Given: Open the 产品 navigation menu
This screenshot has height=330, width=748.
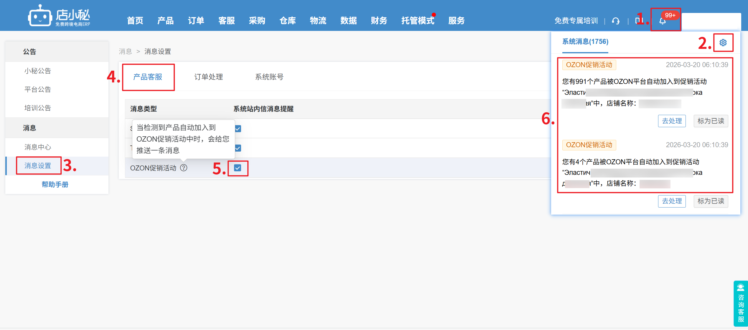Looking at the screenshot, I should (x=165, y=21).
